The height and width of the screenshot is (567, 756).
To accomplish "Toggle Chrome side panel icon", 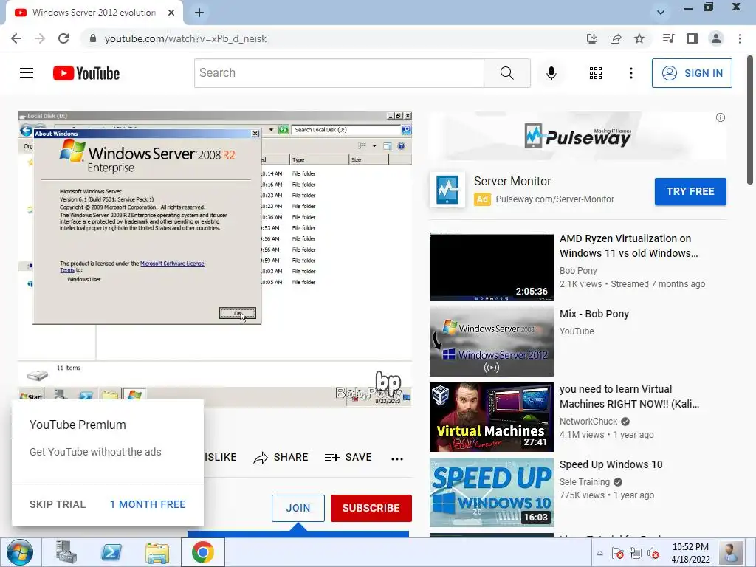I will [x=693, y=38].
